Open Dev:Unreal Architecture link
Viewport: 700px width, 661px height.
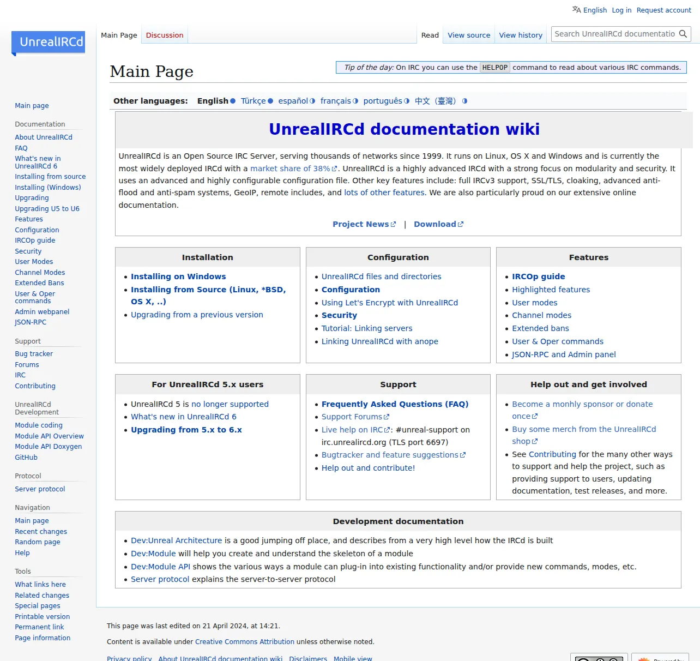tap(176, 540)
